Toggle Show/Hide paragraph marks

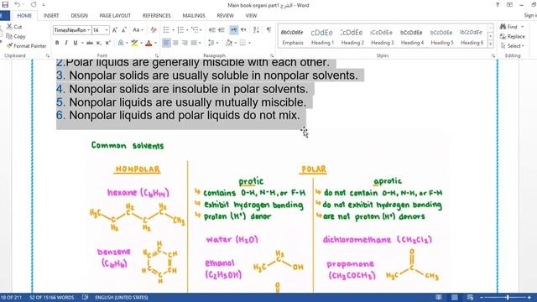[268, 30]
